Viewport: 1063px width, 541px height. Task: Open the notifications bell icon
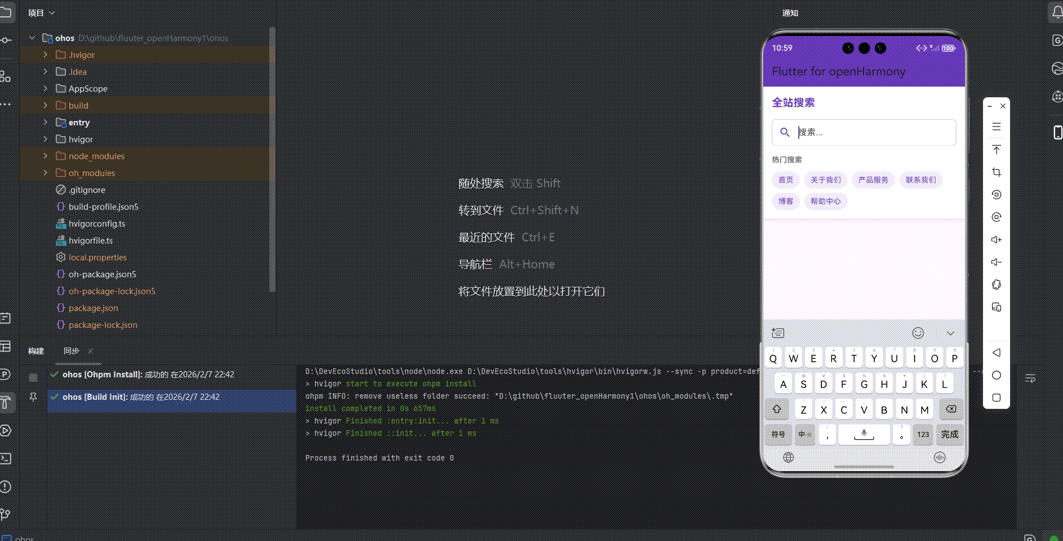click(1057, 12)
